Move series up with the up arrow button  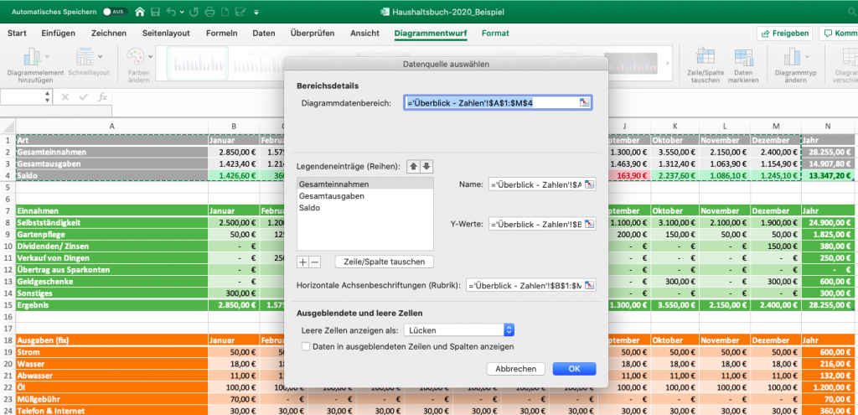click(x=414, y=166)
